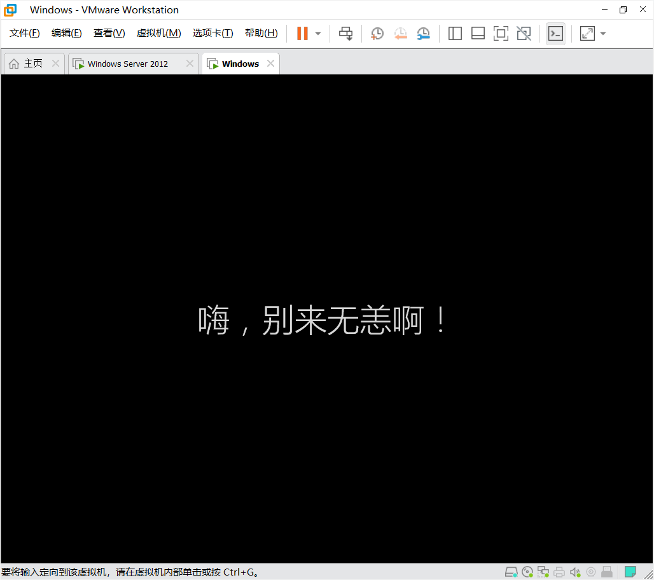Image resolution: width=654 pixels, height=580 pixels.
Task: Click the status bar input redirect hint
Action: [130, 572]
